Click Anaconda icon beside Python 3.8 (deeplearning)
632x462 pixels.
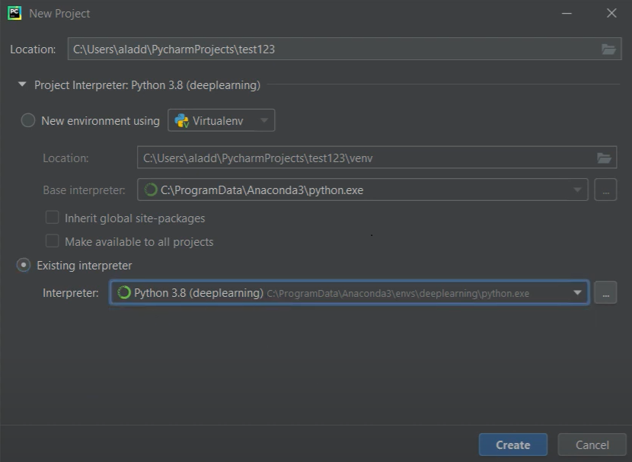[124, 292]
